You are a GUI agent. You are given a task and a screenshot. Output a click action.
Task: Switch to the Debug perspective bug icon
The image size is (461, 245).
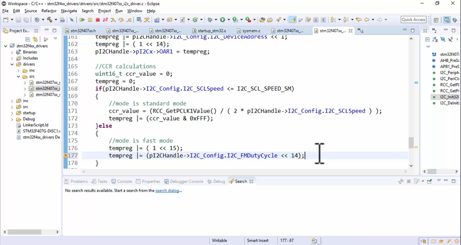[x=454, y=20]
